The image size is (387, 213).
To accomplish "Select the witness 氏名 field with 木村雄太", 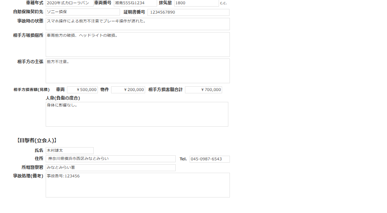I will (x=69, y=150).
